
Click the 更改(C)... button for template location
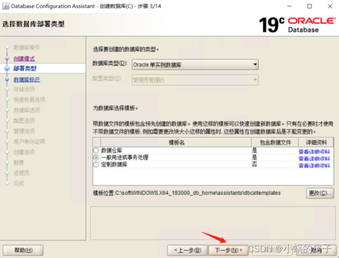[x=320, y=193]
